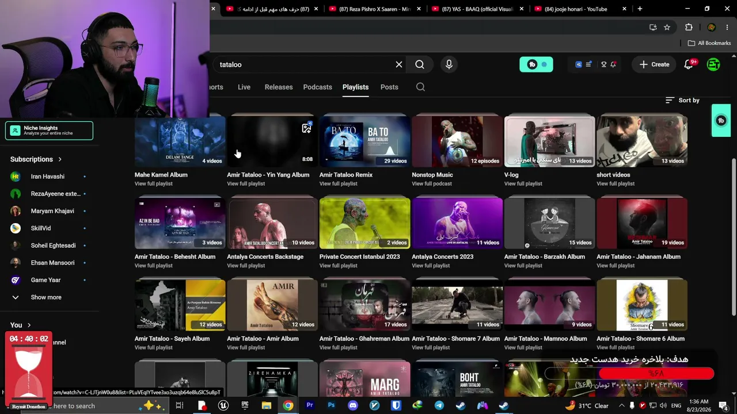Screen dimensions: 737x414
Task: Open a new browser tab
Action: point(640,9)
